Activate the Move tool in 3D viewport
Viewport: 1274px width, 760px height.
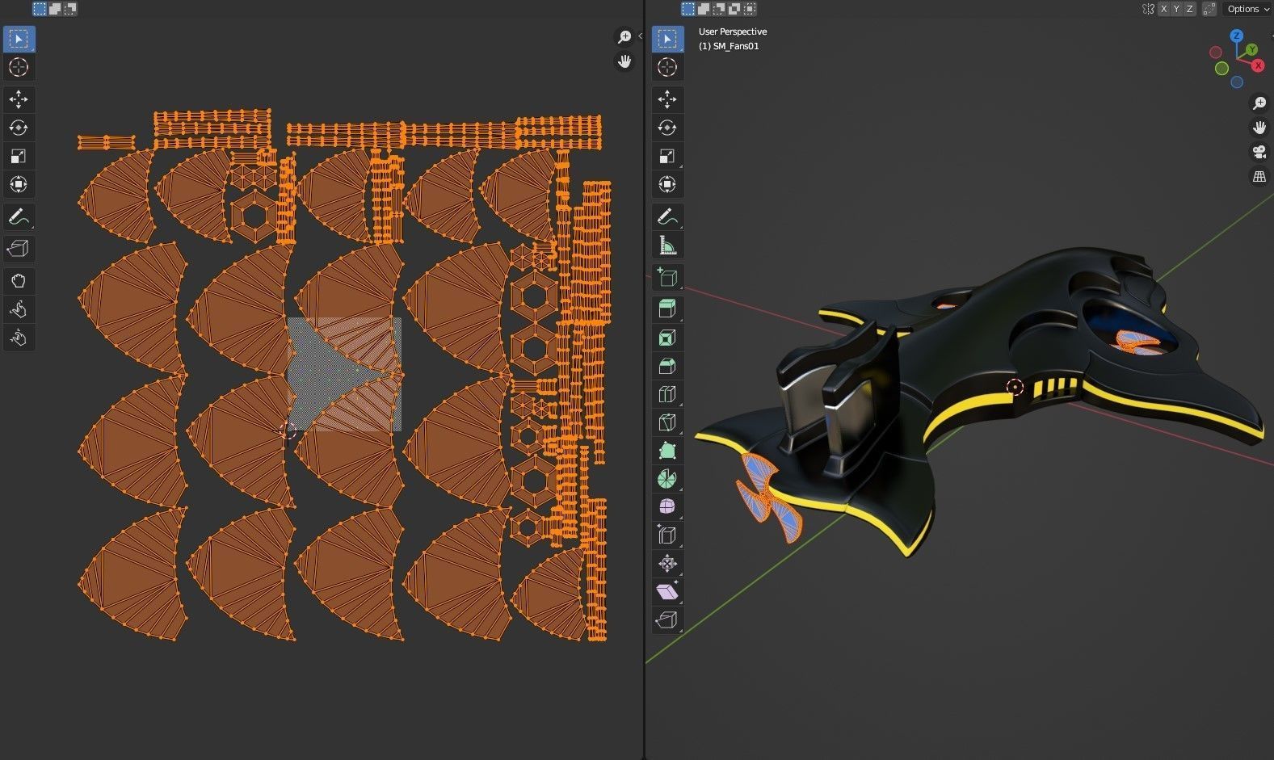[x=667, y=99]
